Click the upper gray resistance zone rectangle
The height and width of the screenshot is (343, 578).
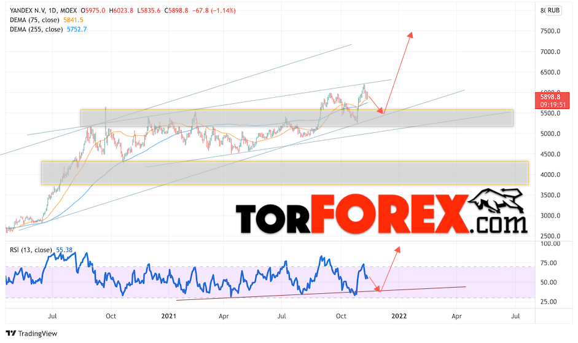click(297, 118)
